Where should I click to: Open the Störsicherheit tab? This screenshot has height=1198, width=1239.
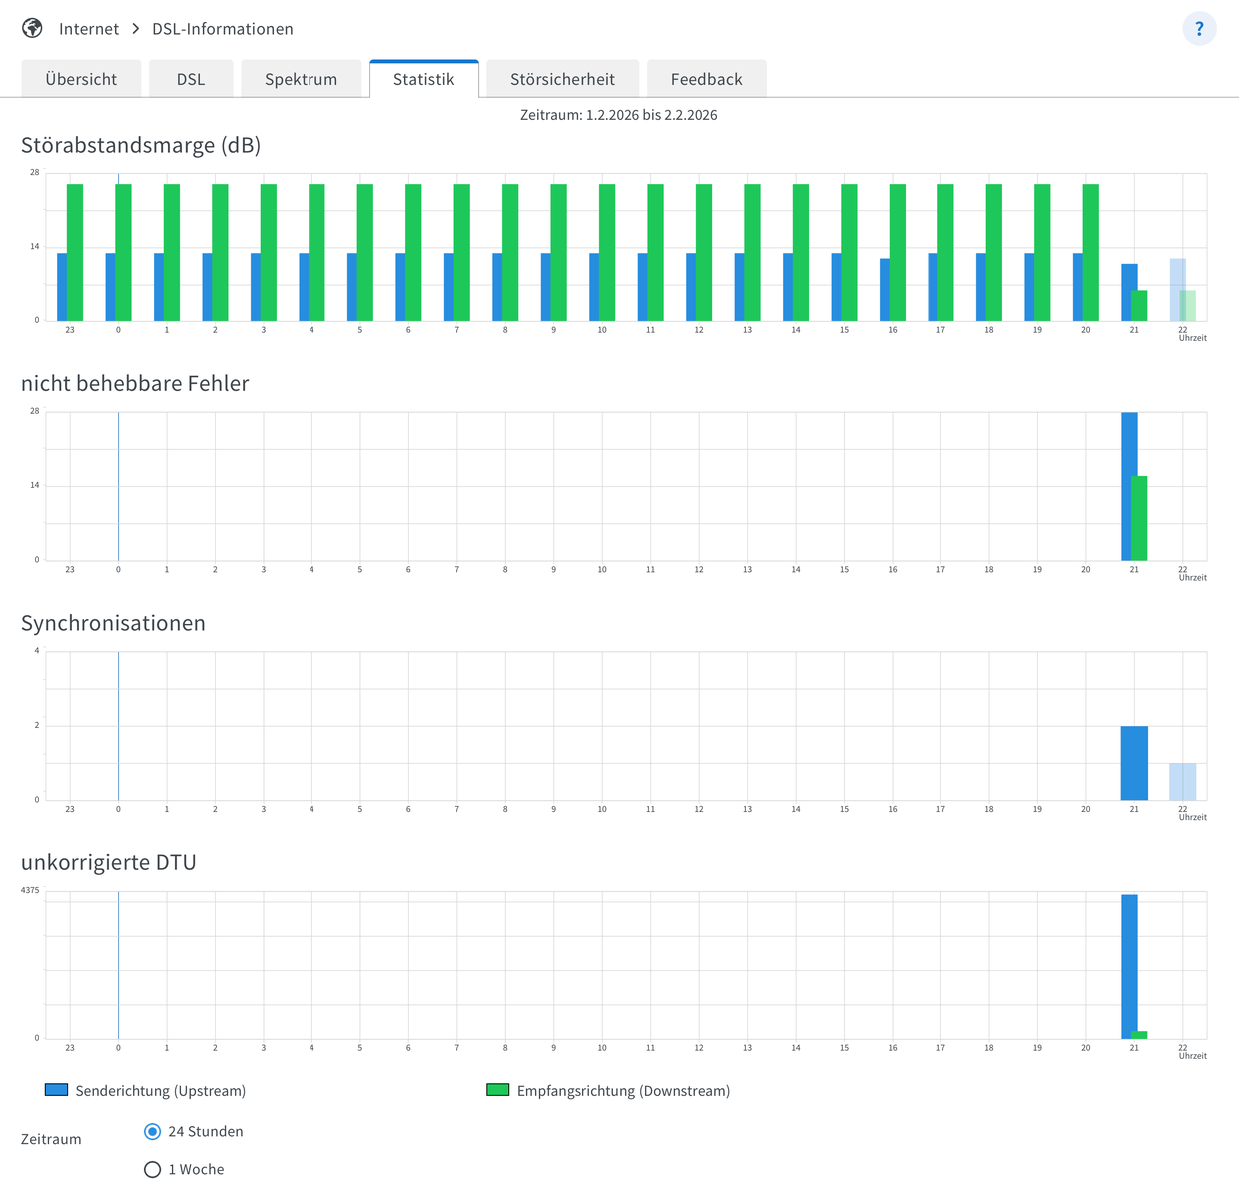pyautogui.click(x=562, y=79)
